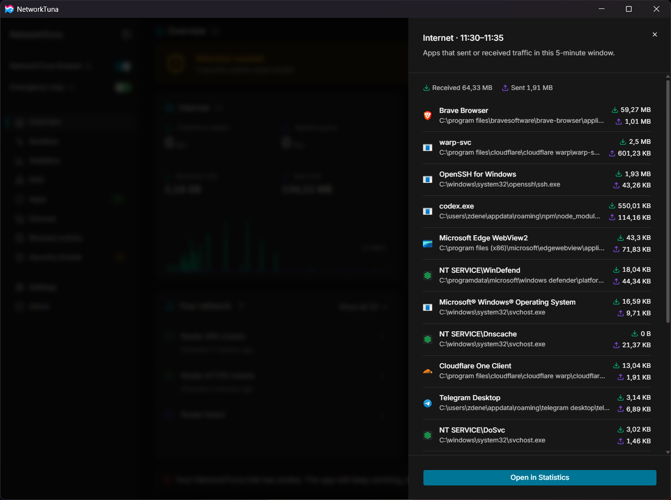Click the Microsoft® Windows® Operating System name

(x=507, y=302)
